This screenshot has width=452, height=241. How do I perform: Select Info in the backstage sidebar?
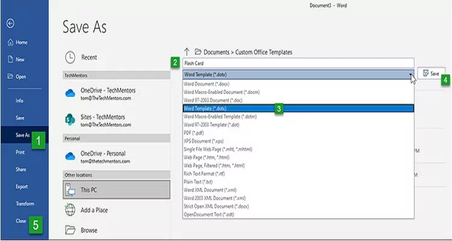20,101
